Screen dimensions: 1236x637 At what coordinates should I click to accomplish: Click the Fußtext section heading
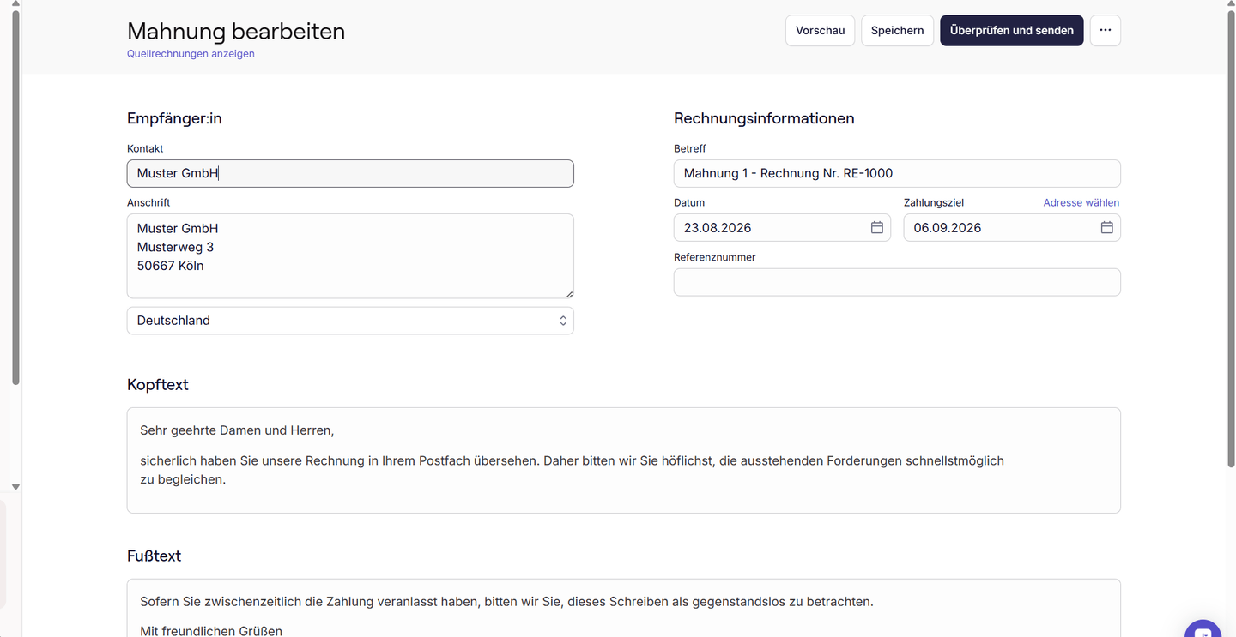(x=154, y=556)
